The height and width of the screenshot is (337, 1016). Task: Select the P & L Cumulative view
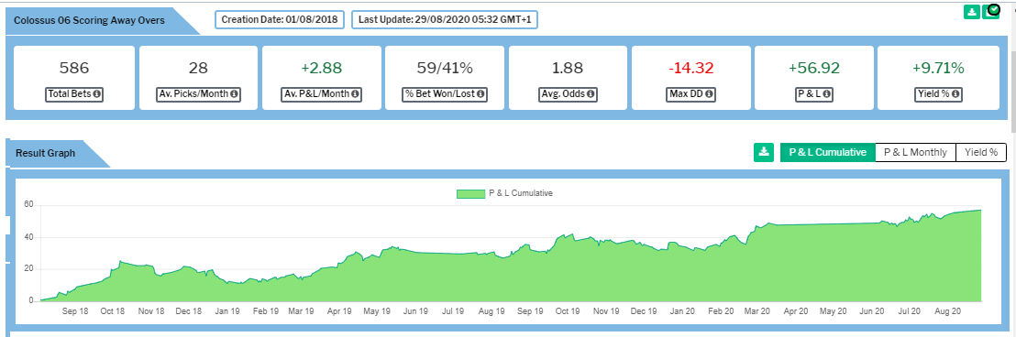click(827, 152)
